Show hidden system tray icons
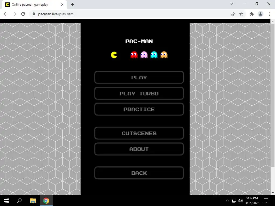This screenshot has width=275, height=206. click(x=227, y=201)
